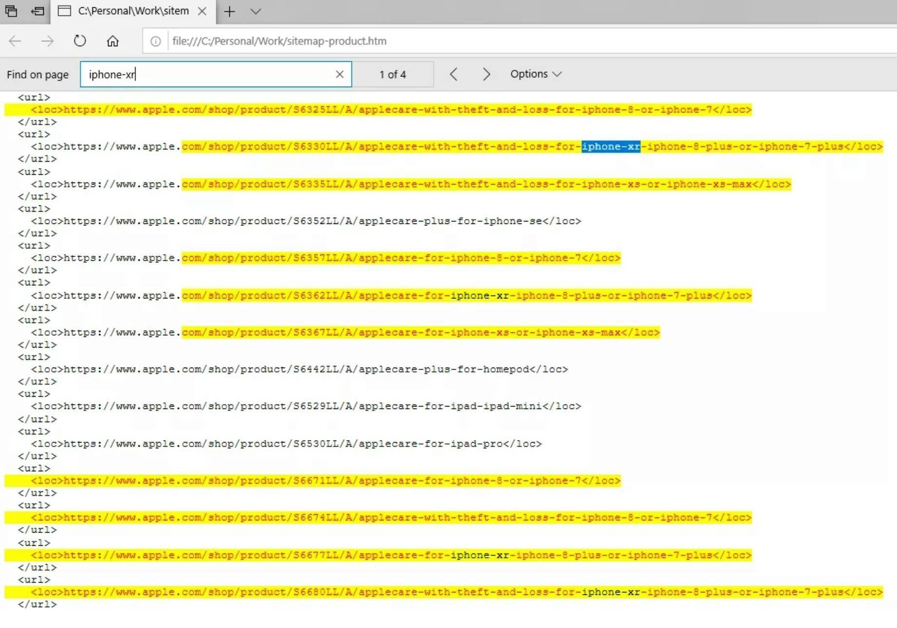Viewport: 897px width, 628px height.
Task: Jump to the previous find result
Action: (453, 74)
